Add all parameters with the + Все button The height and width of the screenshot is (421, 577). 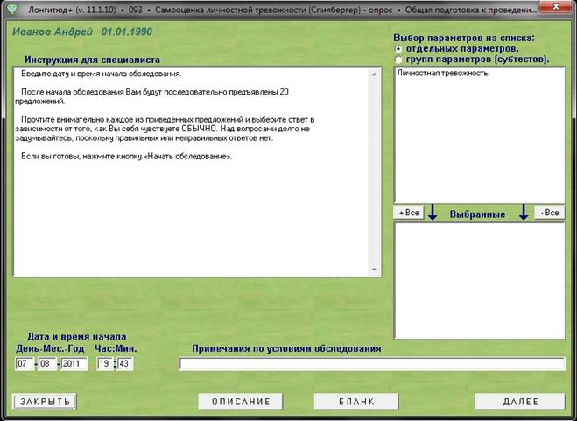[x=409, y=213]
